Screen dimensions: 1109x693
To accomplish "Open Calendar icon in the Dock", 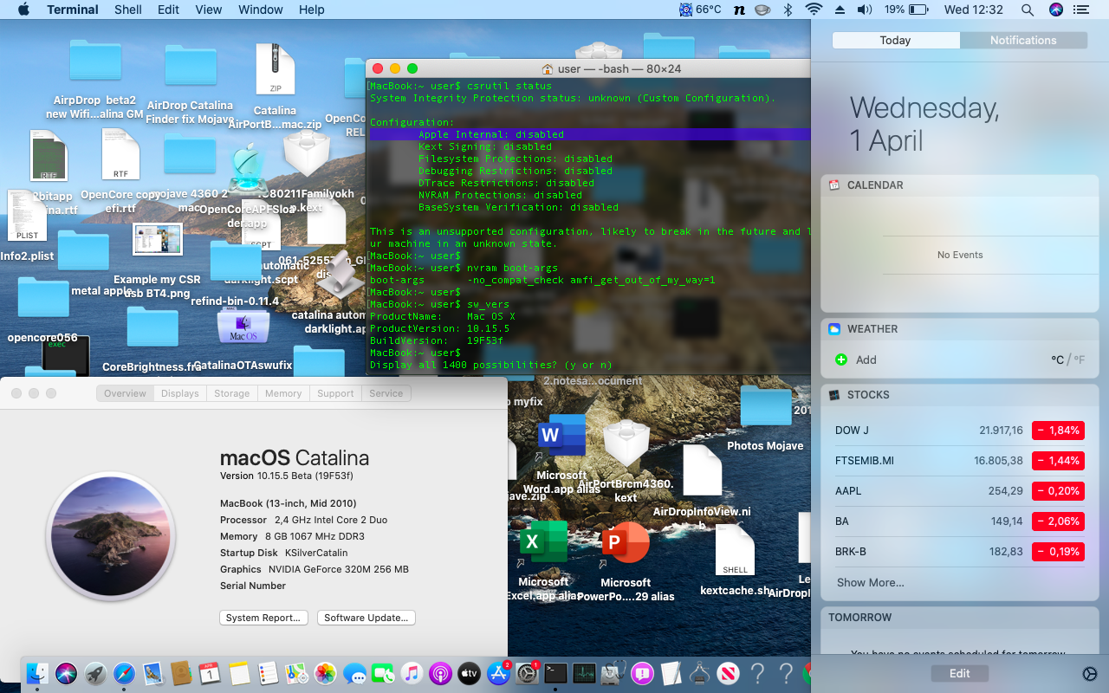I will coord(210,673).
